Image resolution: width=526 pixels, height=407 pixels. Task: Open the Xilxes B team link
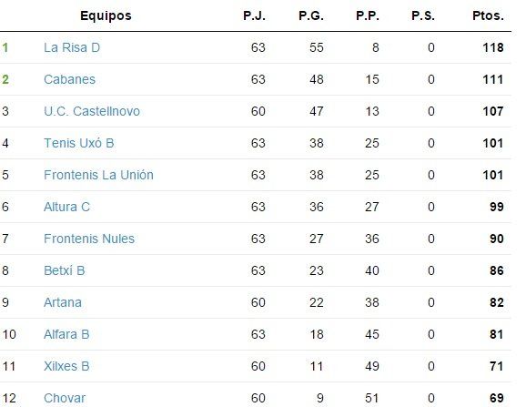click(66, 366)
